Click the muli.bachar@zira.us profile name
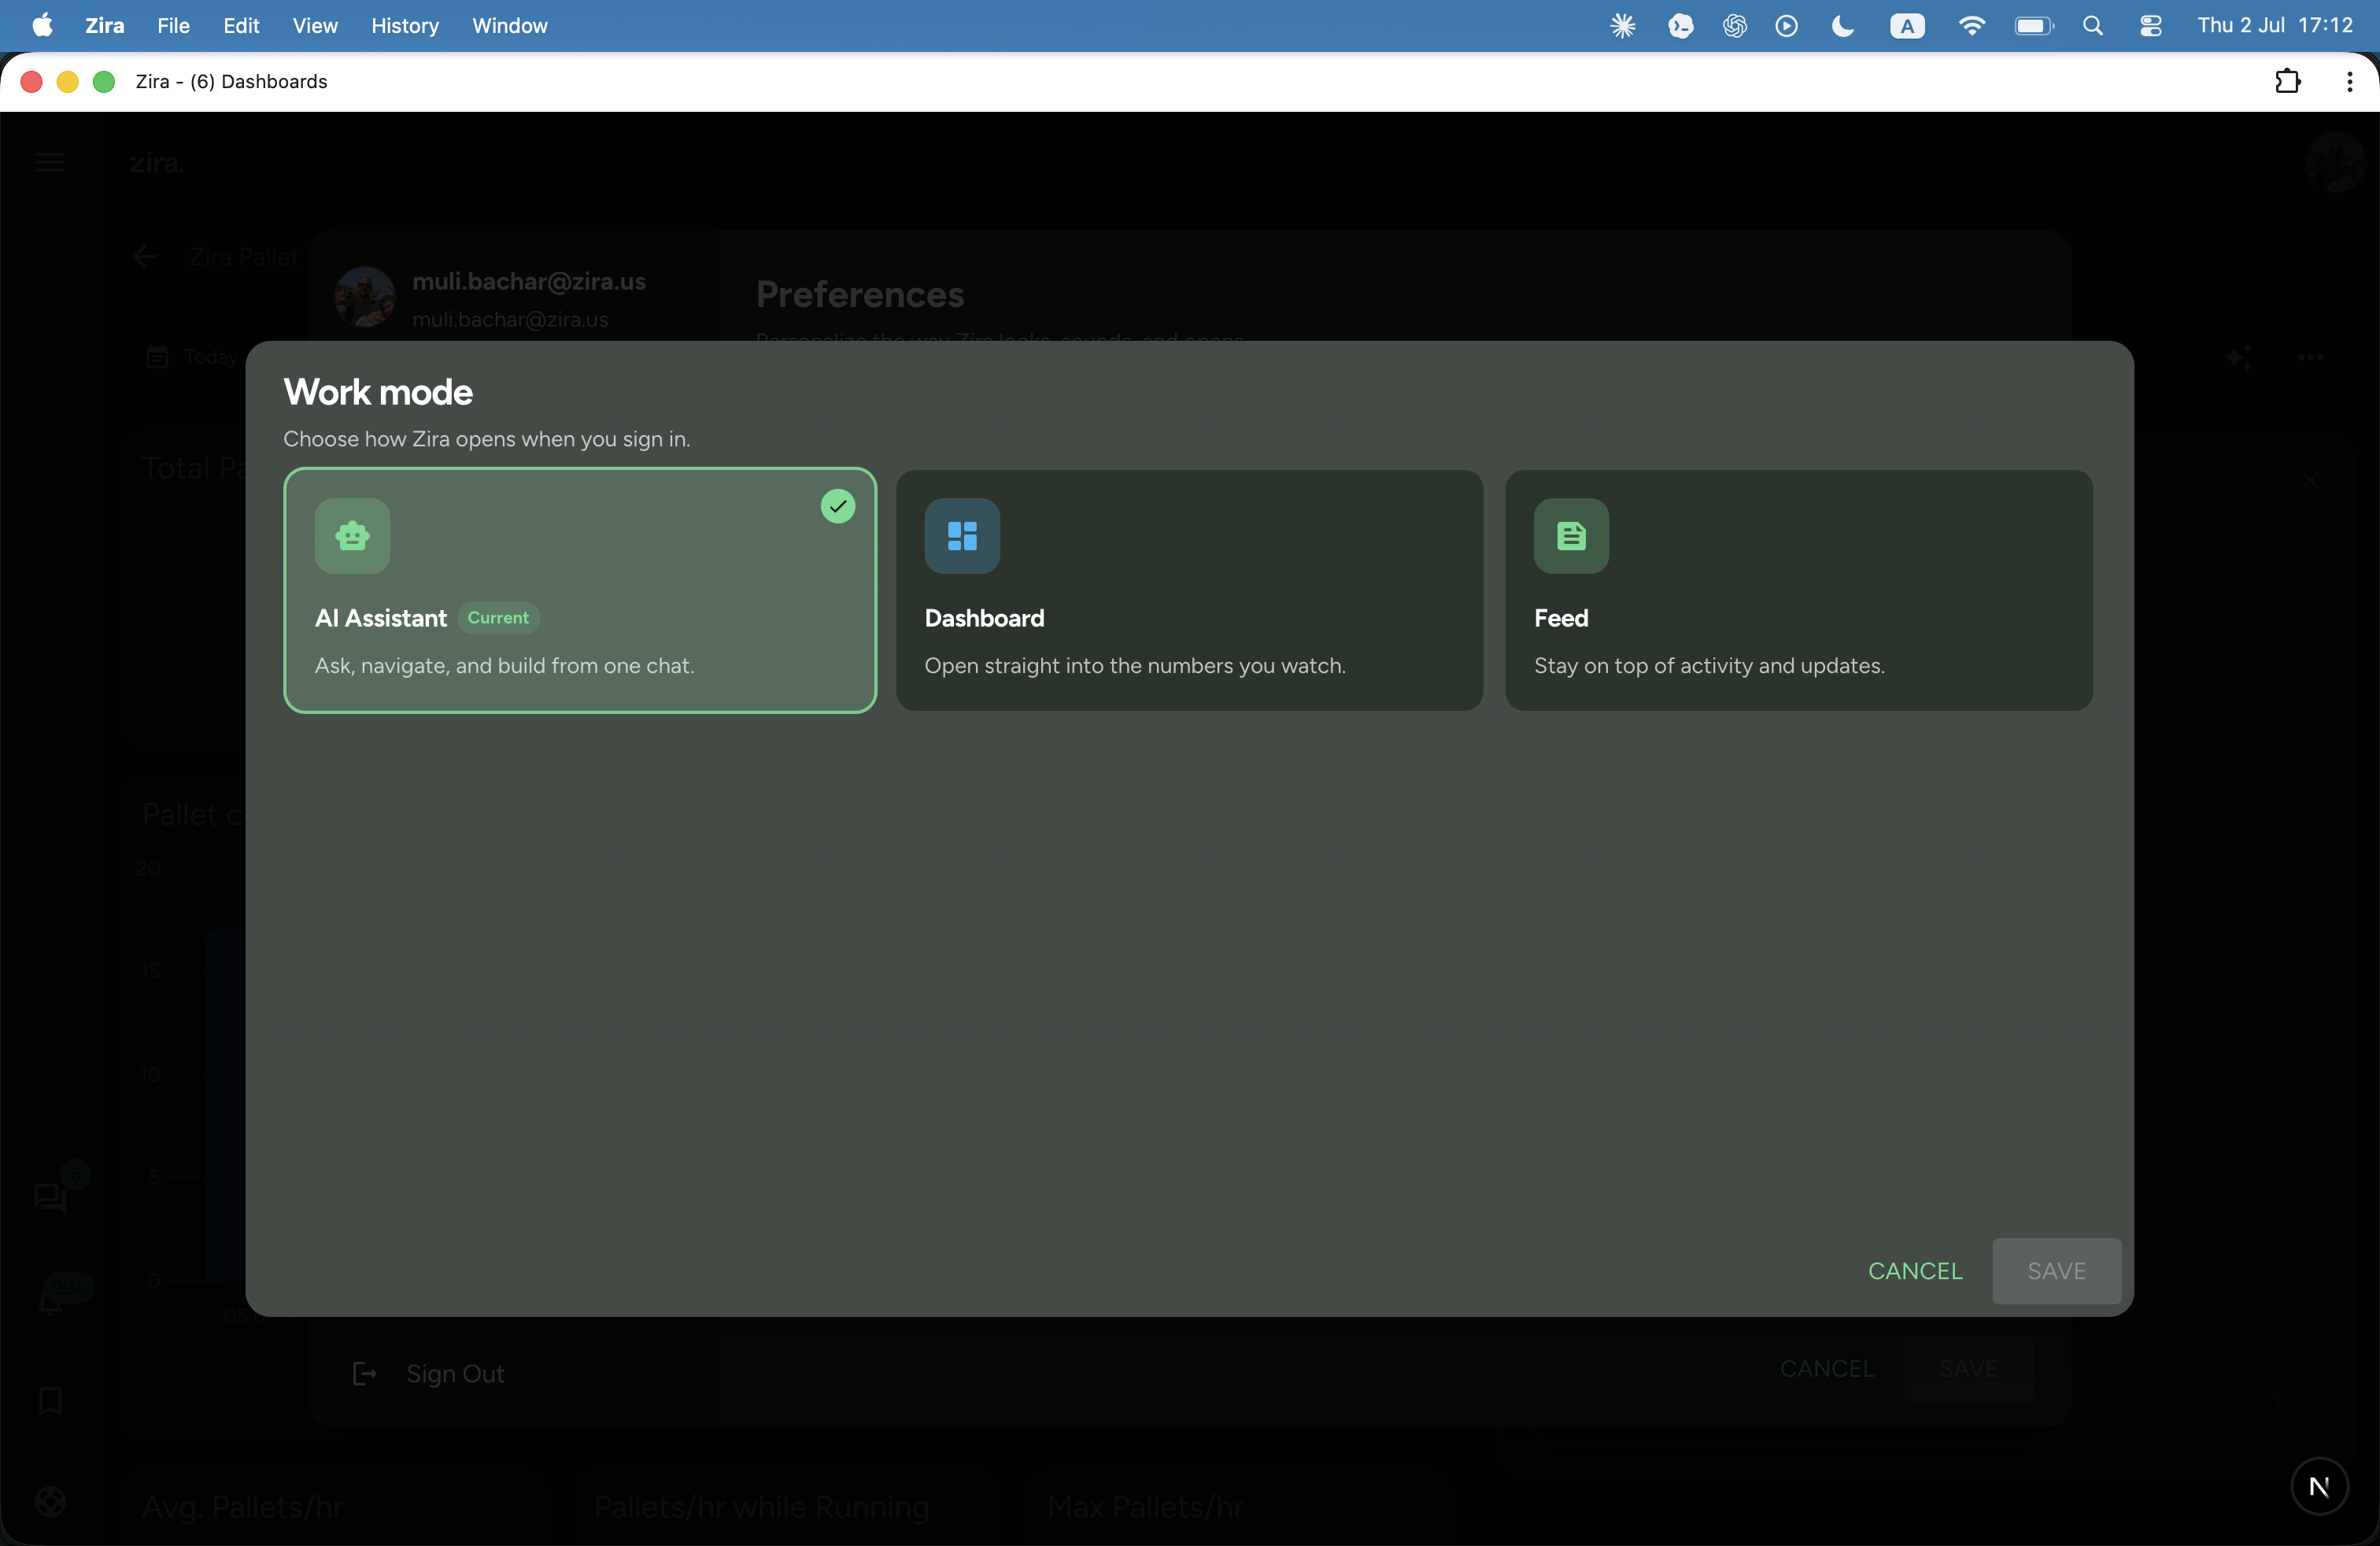This screenshot has height=1546, width=2380. pos(529,282)
